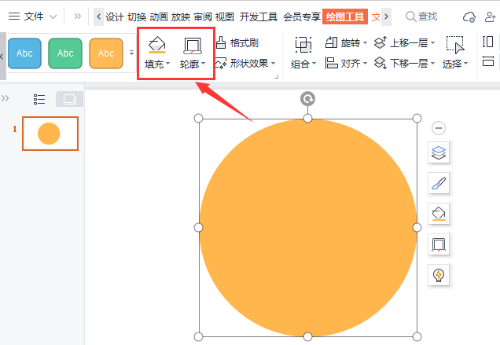Switch to the Drawing Tools (绘图工具) tab
This screenshot has width=500, height=345.
coord(344,17)
